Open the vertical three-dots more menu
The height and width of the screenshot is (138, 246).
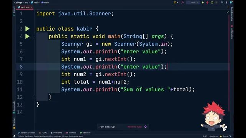pos(226,3)
